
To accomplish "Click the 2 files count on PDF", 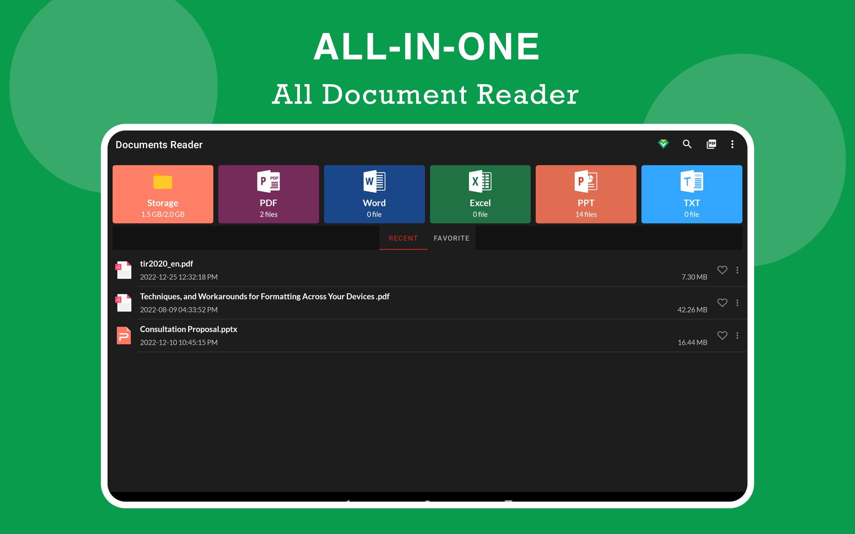I will point(269,214).
